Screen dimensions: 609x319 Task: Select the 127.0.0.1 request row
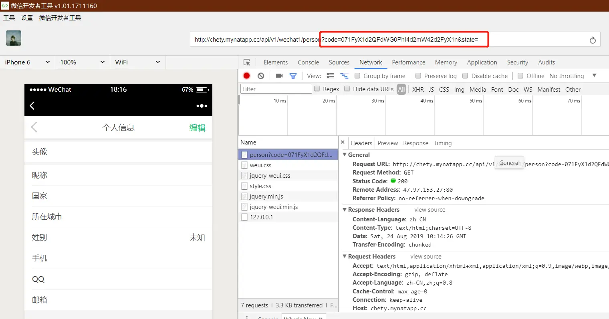[x=288, y=217]
